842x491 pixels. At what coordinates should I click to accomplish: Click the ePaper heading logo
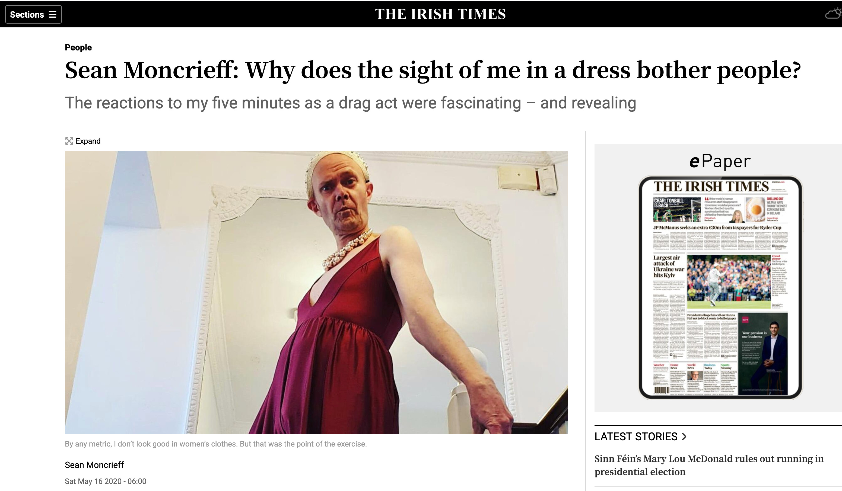(720, 161)
